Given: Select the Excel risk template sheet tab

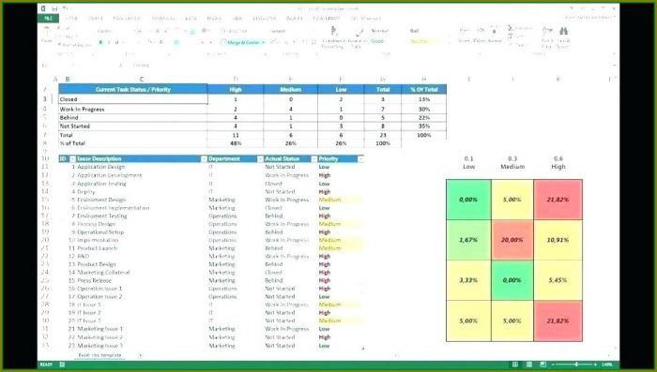Looking at the screenshot, I should coord(100,355).
